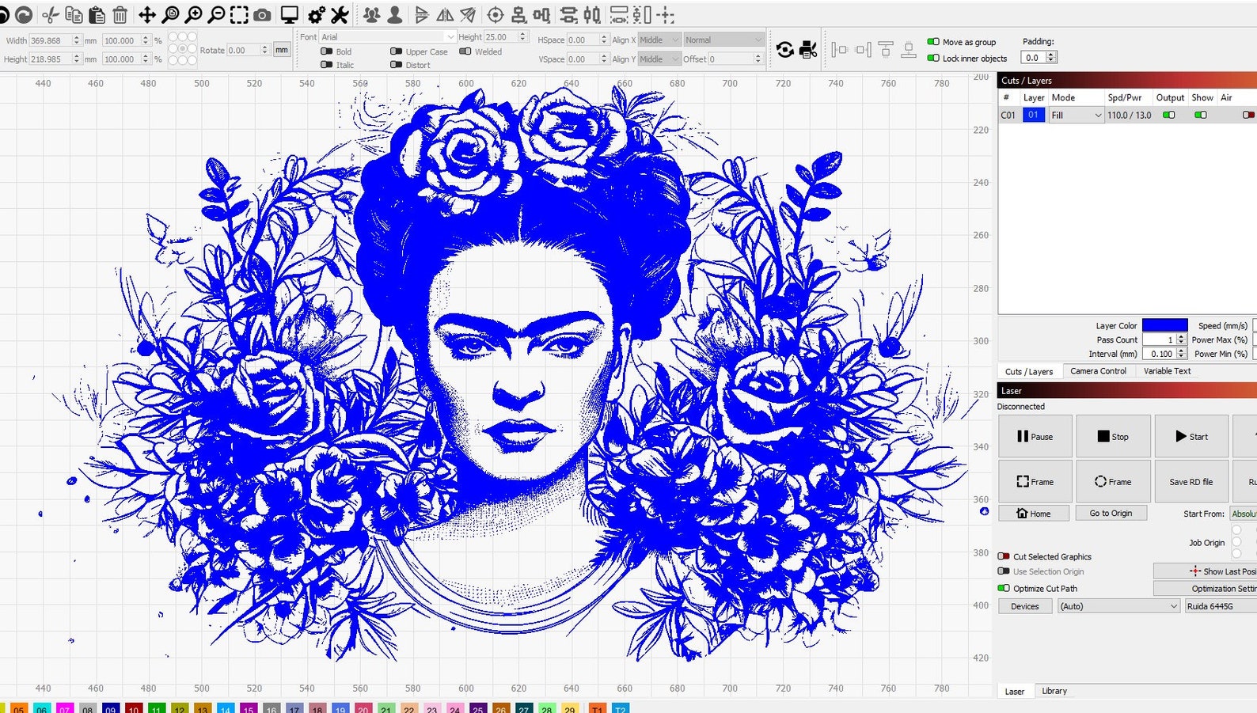
Task: Open Device Settings wrench icon
Action: (340, 14)
